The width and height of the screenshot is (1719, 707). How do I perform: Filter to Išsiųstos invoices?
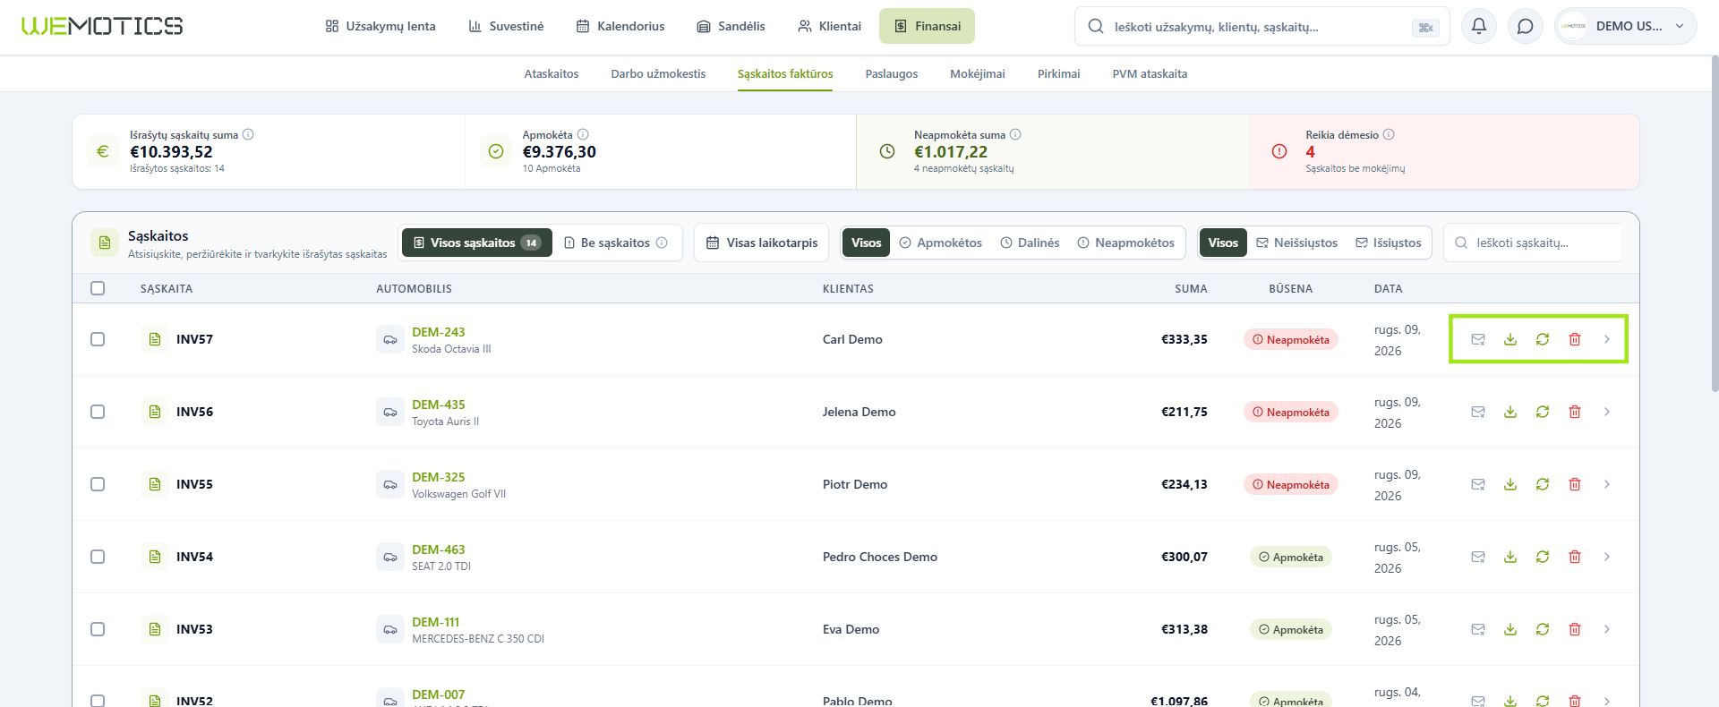pyautogui.click(x=1389, y=243)
